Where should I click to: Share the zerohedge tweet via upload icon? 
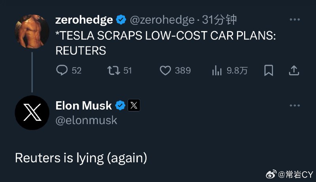click(x=294, y=71)
